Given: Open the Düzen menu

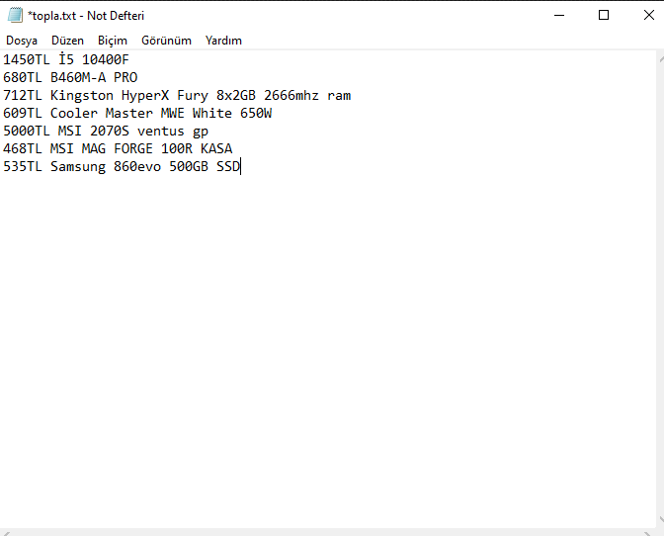Looking at the screenshot, I should (x=67, y=41).
